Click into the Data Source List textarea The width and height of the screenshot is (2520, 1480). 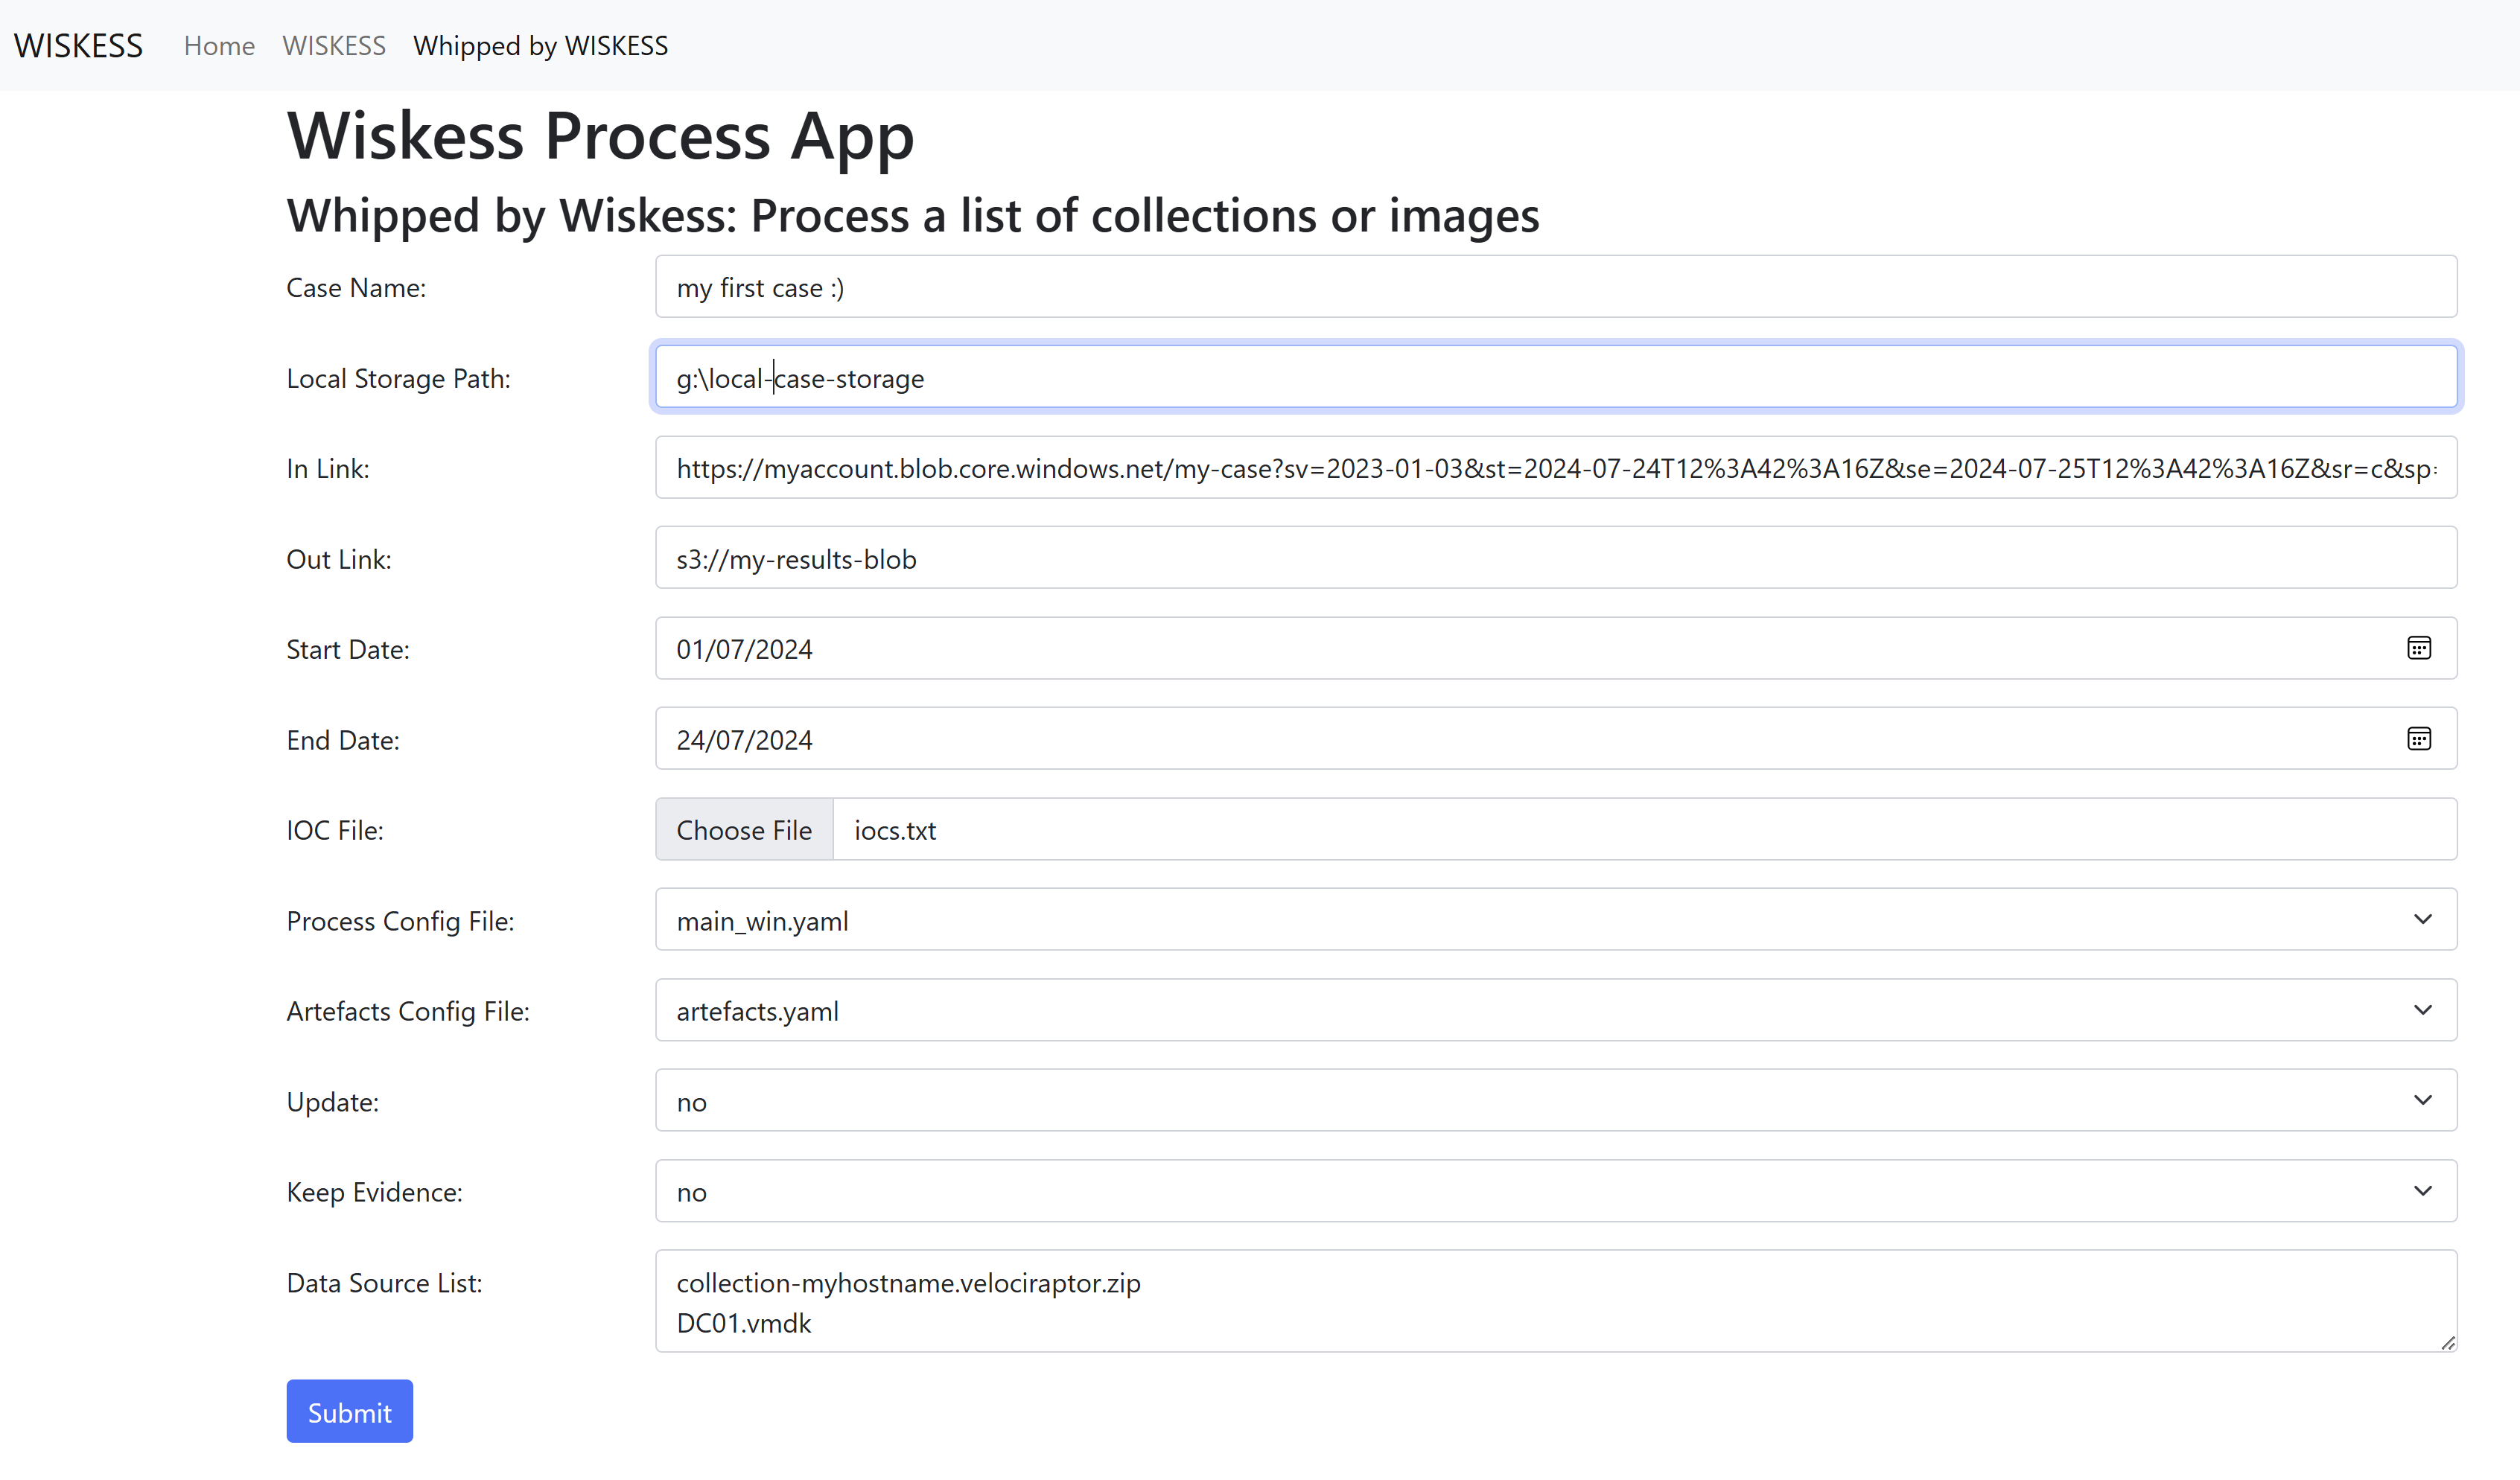tap(1555, 1301)
